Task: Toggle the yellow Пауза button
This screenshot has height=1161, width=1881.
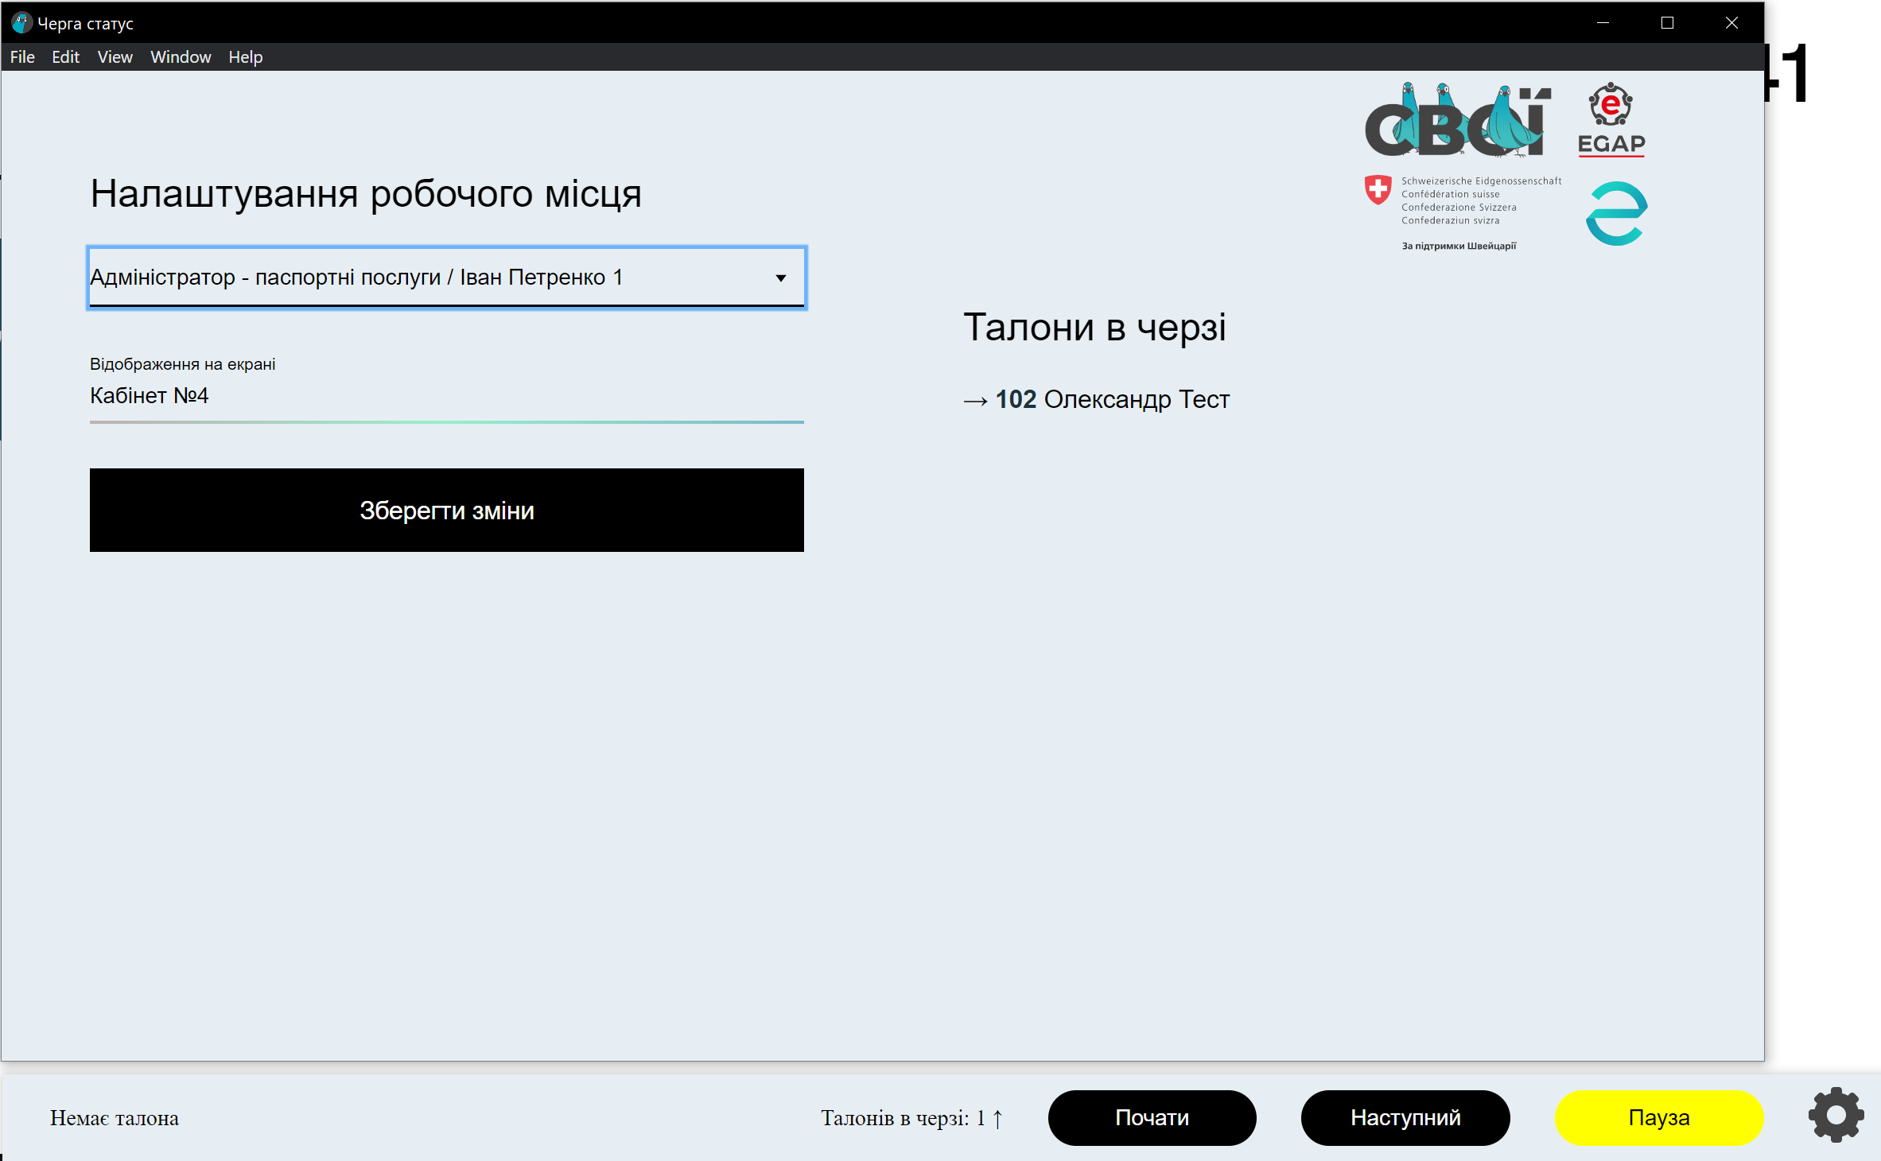Action: tap(1658, 1117)
